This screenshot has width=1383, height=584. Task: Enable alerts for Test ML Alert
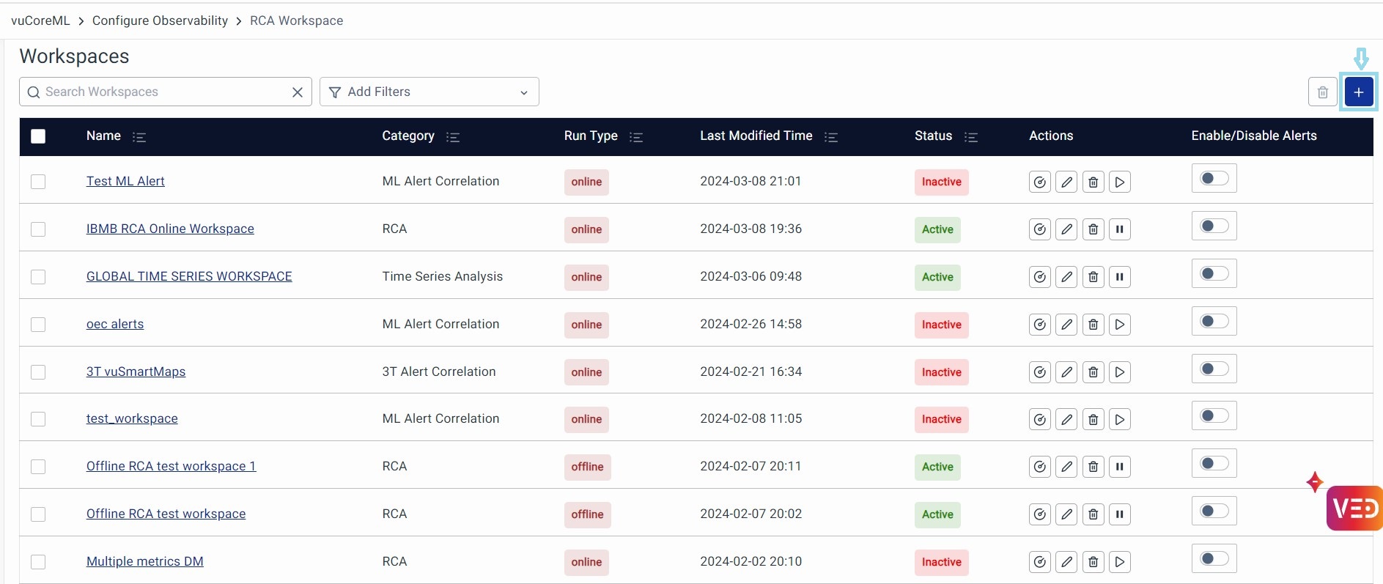click(1214, 179)
